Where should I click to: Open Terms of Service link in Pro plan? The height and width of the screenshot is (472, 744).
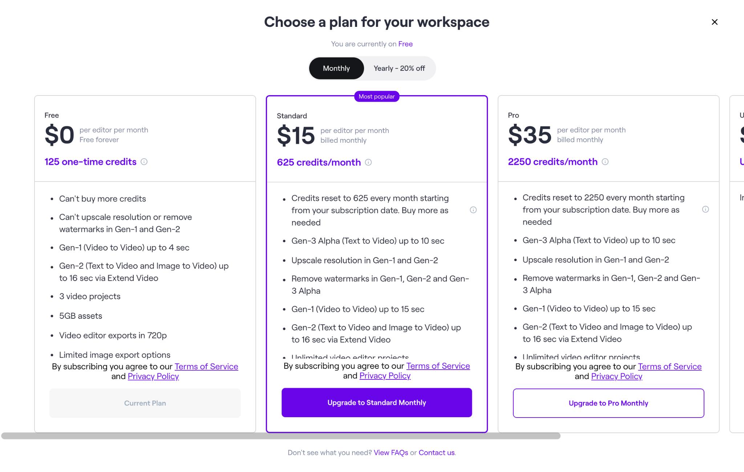click(670, 366)
